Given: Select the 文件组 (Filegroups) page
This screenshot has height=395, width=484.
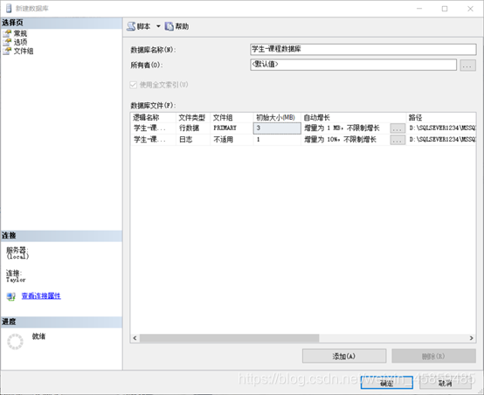Looking at the screenshot, I should tap(23, 51).
